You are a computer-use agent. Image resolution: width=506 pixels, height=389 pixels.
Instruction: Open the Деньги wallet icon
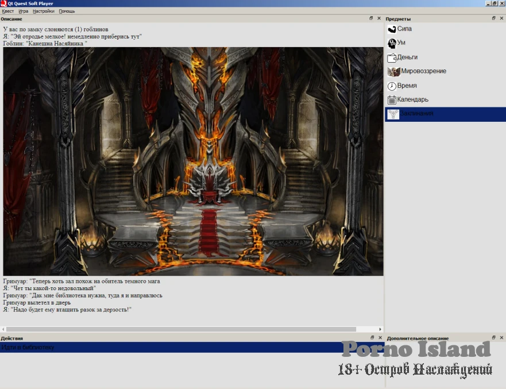(x=392, y=57)
